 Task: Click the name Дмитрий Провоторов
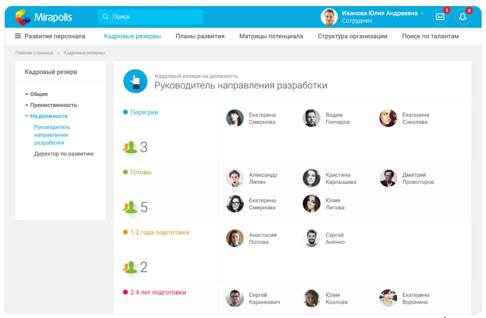pyautogui.click(x=418, y=178)
